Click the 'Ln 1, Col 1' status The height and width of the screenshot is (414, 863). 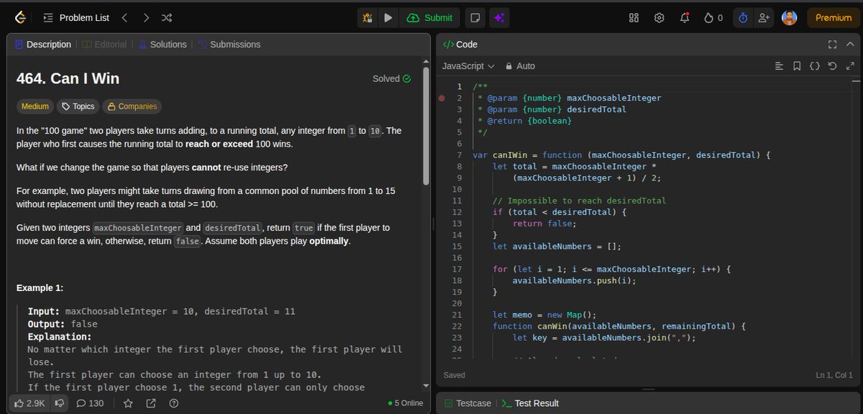[x=836, y=375]
